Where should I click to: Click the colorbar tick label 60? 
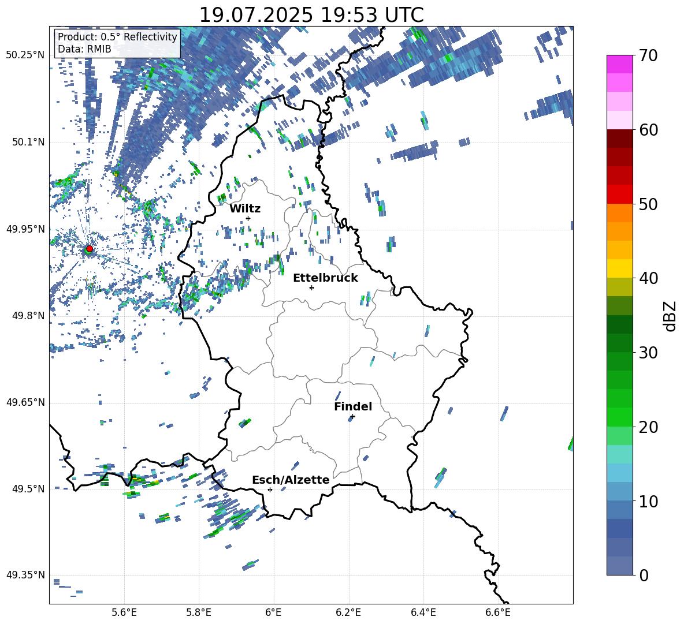tap(648, 130)
